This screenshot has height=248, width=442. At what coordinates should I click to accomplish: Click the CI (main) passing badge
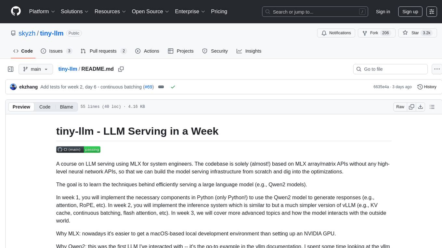click(78, 149)
